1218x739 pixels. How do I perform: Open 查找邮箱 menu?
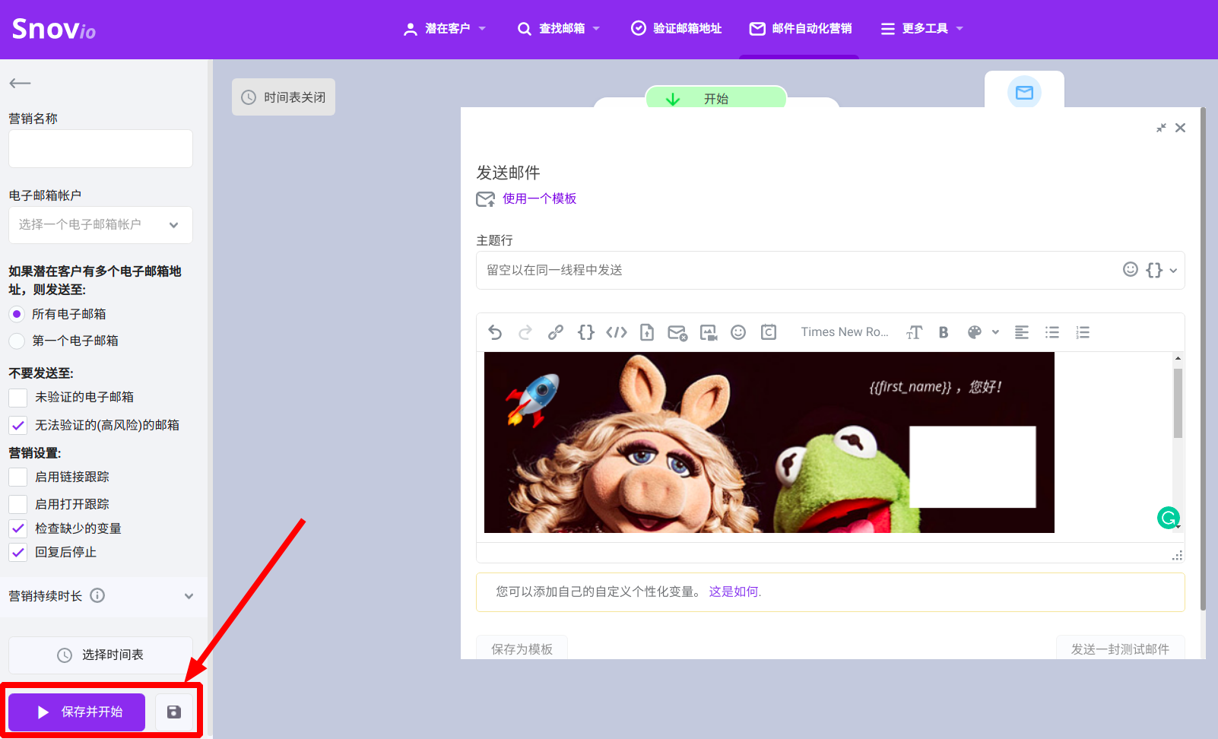[559, 29]
